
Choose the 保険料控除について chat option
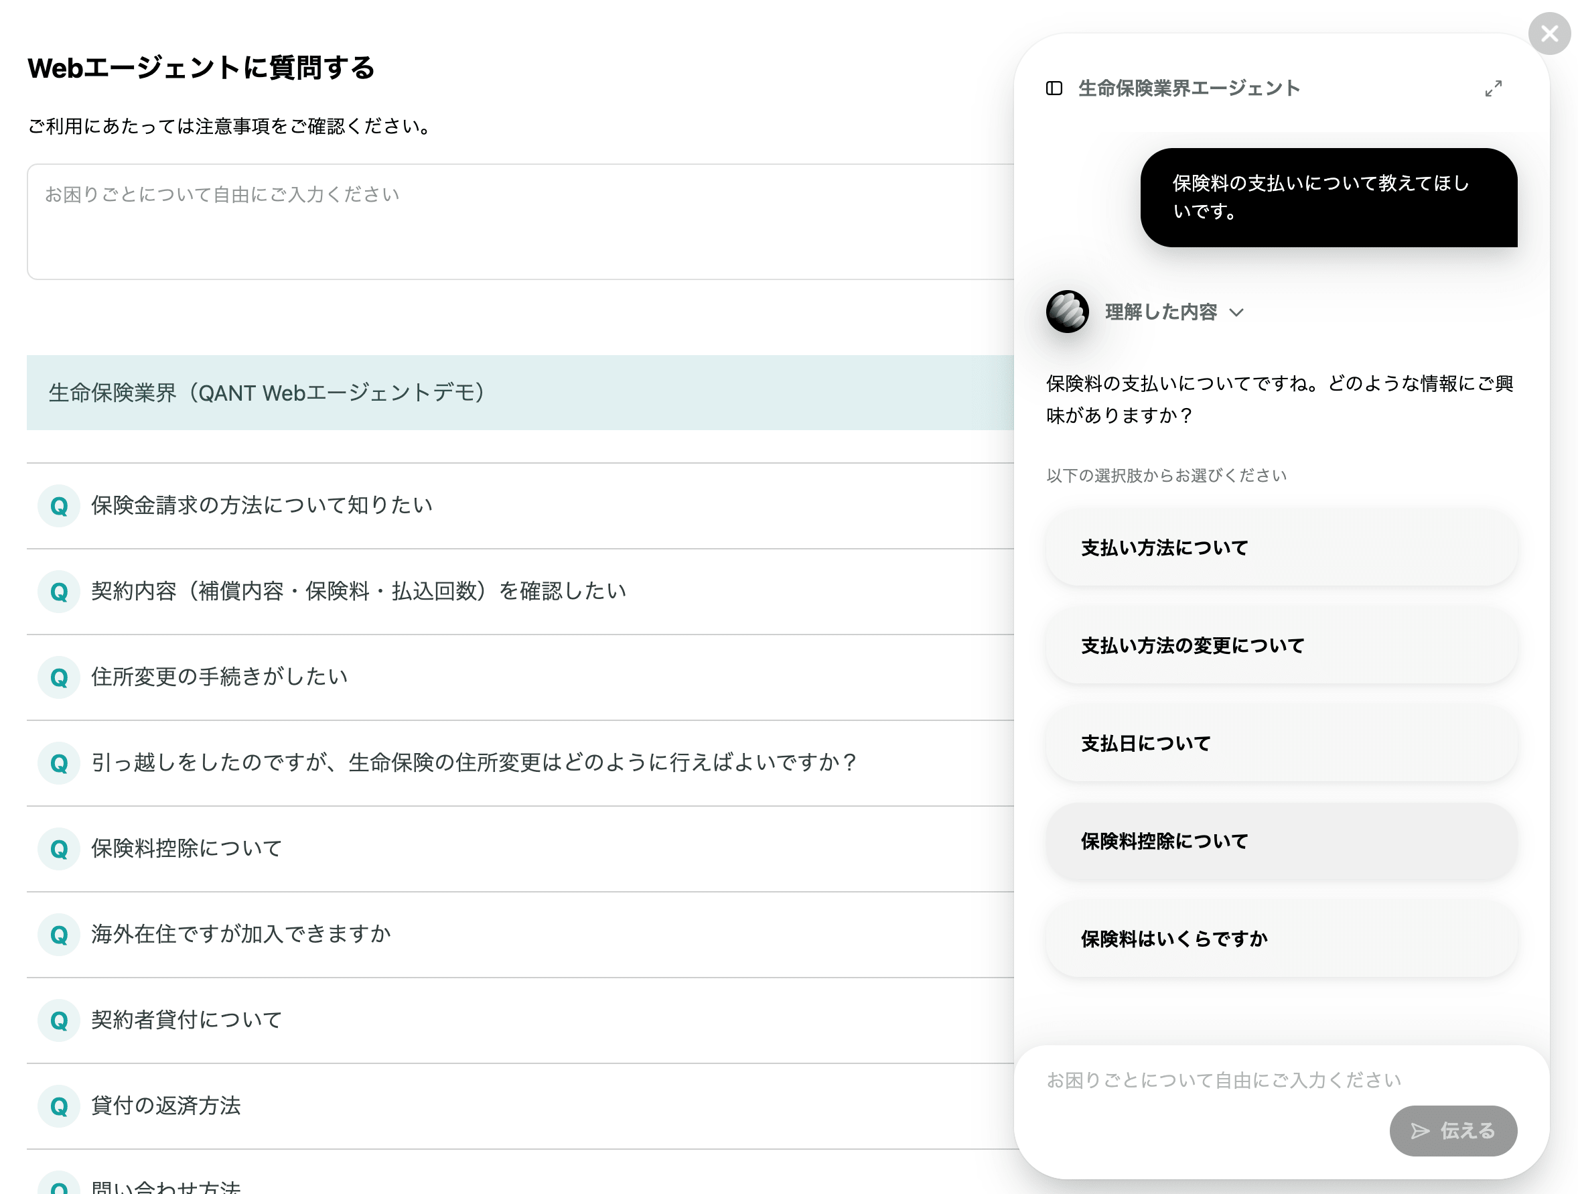pyautogui.click(x=1281, y=842)
